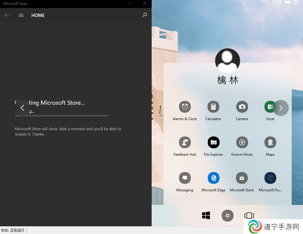Open Settings gear in bottom bar
The width and height of the screenshot is (303, 234).
(227, 216)
